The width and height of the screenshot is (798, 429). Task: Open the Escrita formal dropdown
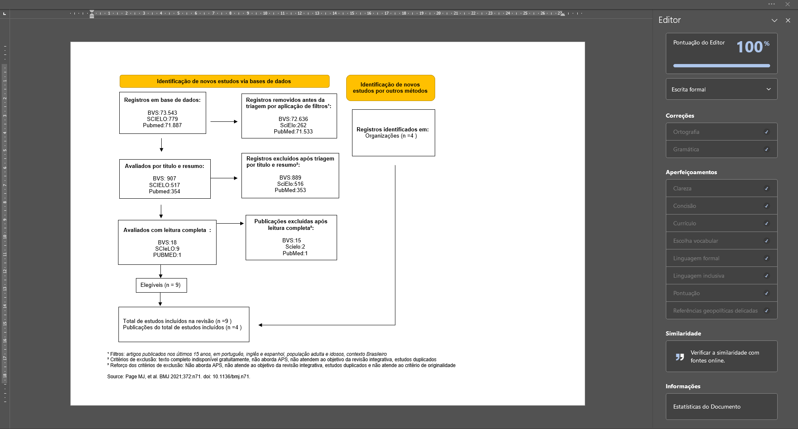point(722,89)
